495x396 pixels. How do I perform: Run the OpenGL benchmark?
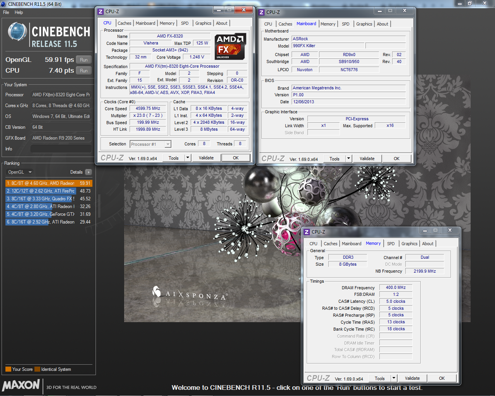pos(84,60)
